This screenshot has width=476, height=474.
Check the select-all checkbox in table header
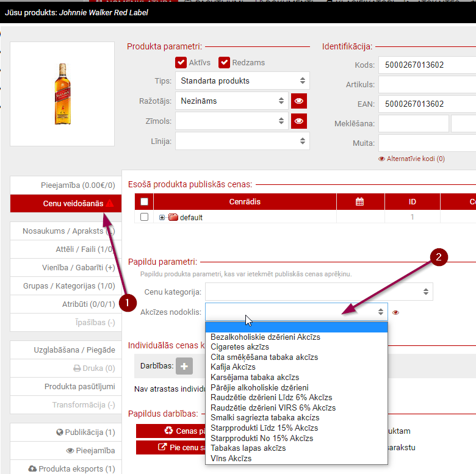point(144,201)
